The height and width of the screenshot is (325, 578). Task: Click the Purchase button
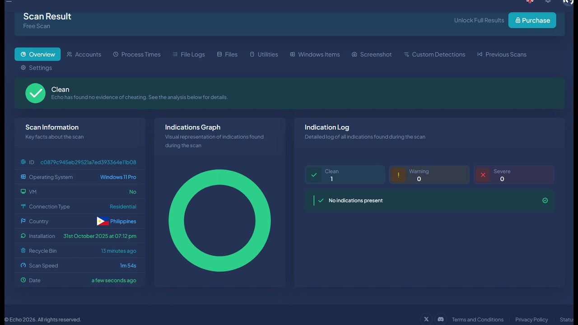tap(532, 20)
